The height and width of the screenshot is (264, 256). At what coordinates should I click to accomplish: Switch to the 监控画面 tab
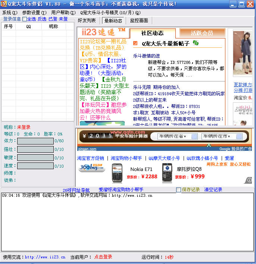[x=139, y=21]
